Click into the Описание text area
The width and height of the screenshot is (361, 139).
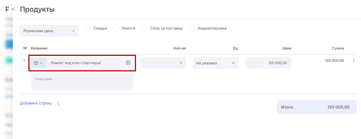[82, 81]
